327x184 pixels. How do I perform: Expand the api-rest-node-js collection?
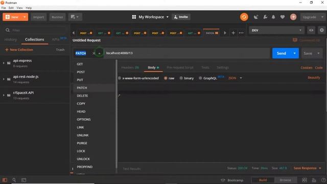(4, 79)
